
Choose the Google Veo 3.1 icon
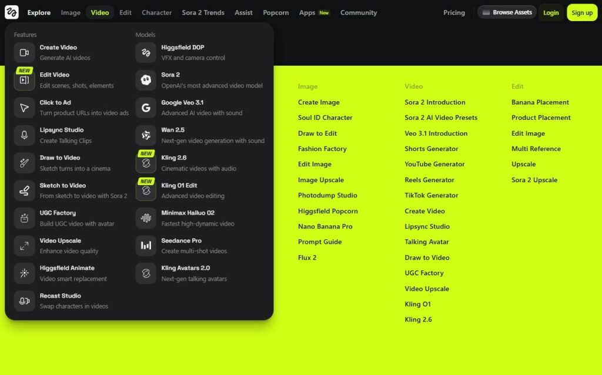coord(146,108)
